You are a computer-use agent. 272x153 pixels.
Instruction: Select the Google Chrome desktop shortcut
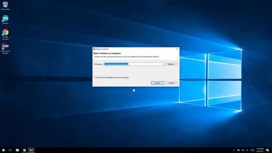(x=5, y=34)
